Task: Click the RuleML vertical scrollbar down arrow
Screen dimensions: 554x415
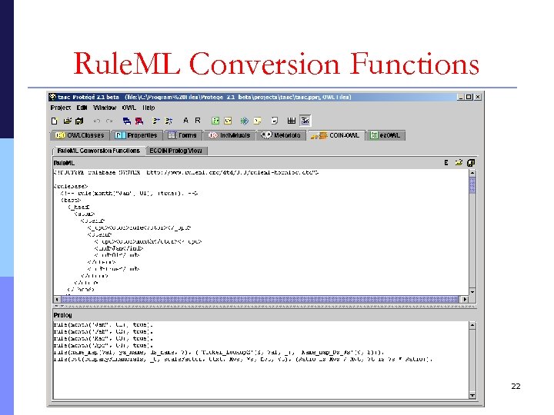Action: click(472, 292)
